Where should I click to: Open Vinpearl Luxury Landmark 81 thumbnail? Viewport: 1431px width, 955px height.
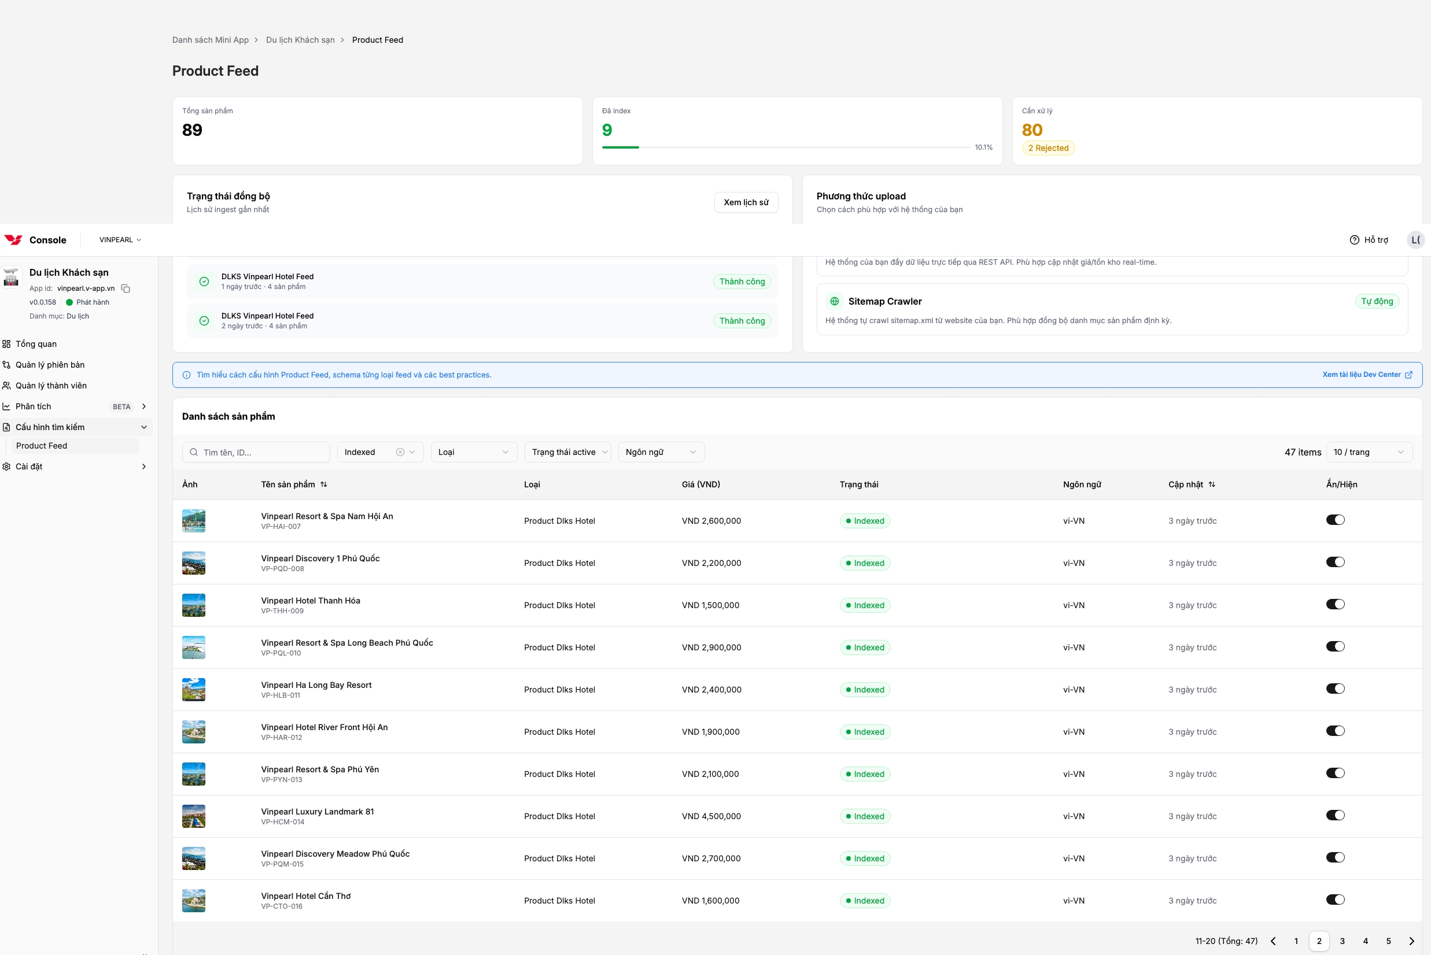tap(194, 816)
